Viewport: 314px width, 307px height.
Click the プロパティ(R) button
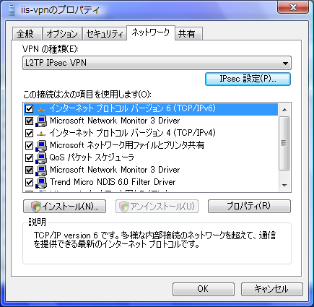click(249, 206)
